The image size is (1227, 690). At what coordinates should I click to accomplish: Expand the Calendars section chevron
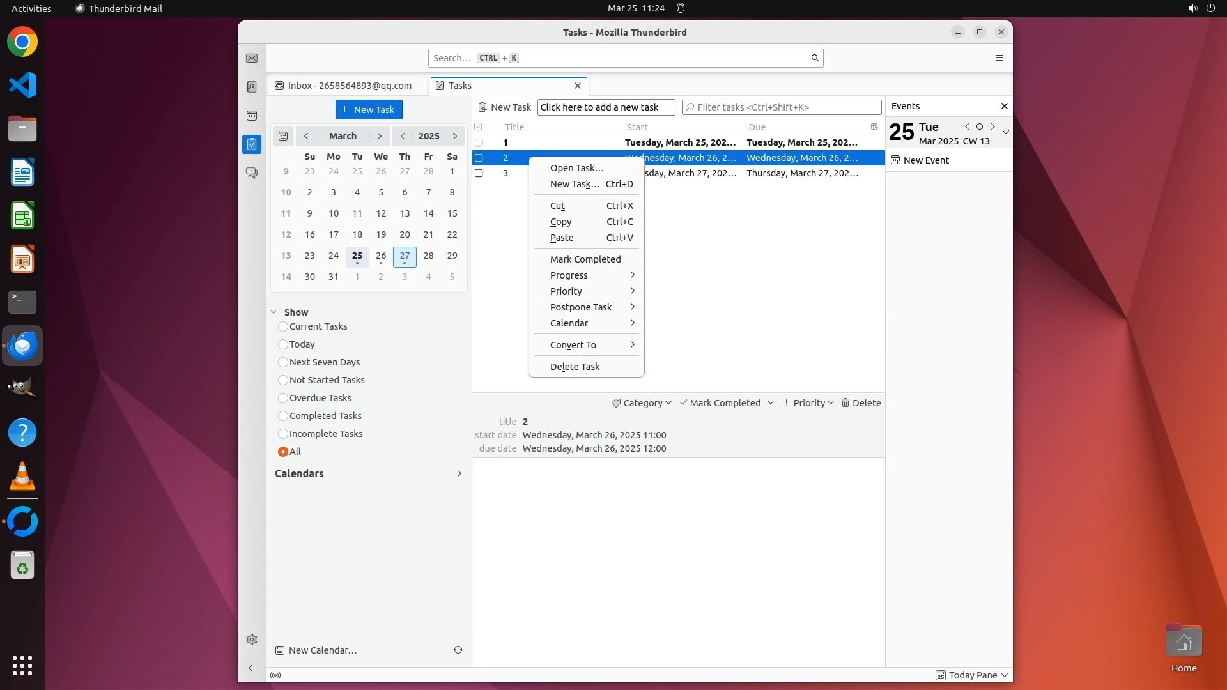coord(459,473)
